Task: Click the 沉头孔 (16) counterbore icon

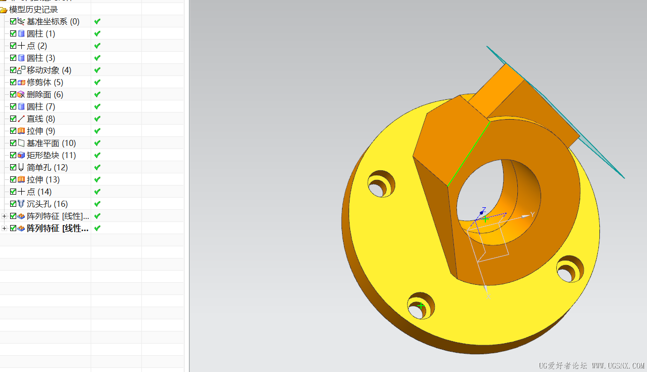Action: (x=21, y=204)
